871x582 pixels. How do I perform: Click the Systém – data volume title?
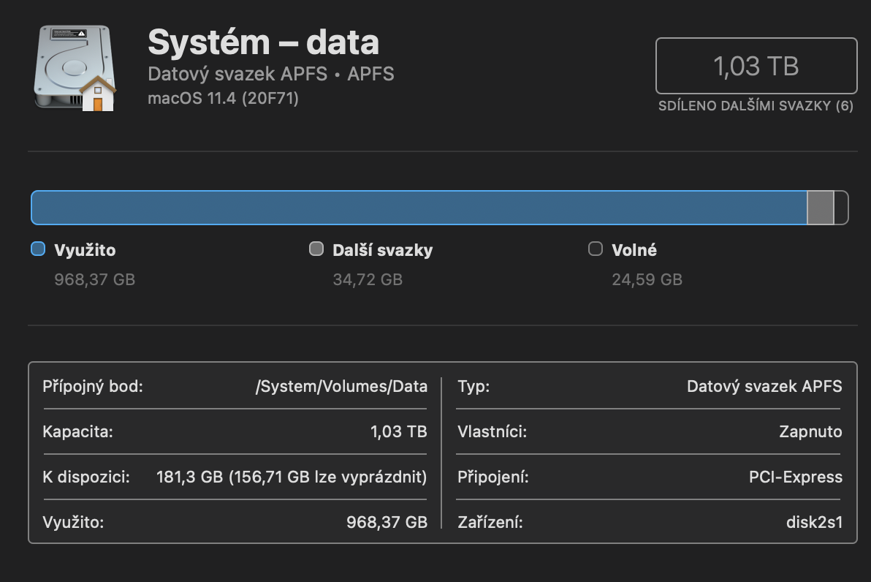(x=263, y=42)
